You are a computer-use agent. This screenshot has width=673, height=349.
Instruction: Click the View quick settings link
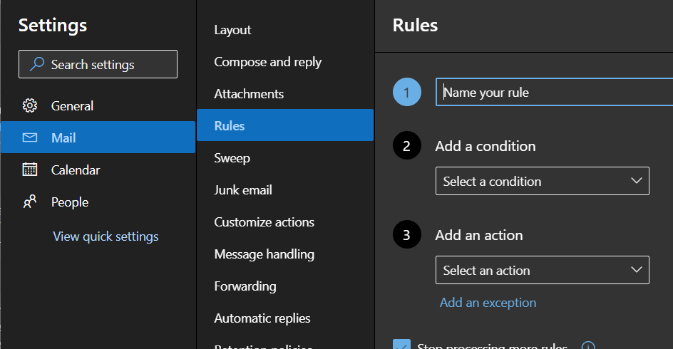pos(106,236)
